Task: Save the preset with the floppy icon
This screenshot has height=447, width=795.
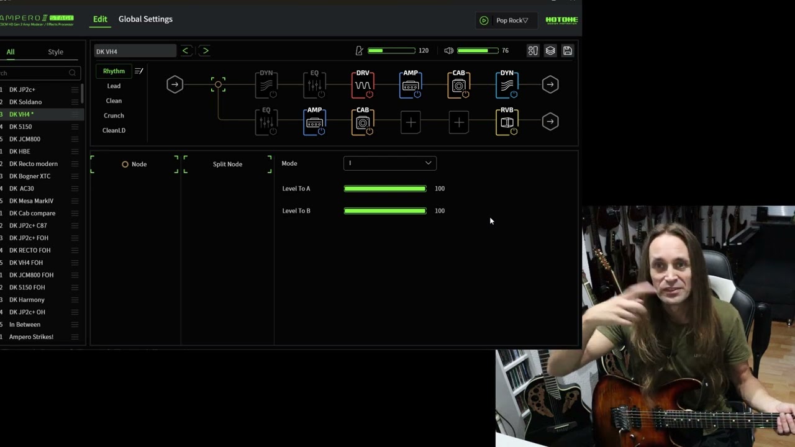Action: pyautogui.click(x=568, y=51)
